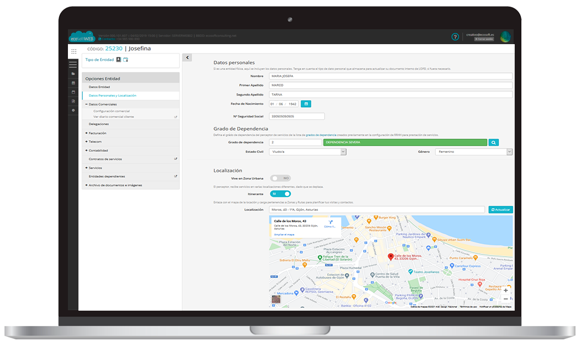Zoom in on the map
Viewport: 581px width, 346px height.
(506, 290)
